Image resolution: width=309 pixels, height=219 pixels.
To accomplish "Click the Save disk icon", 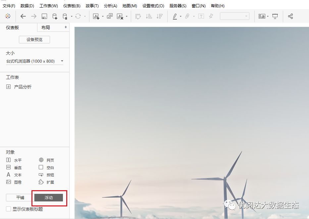I will (x=44, y=16).
